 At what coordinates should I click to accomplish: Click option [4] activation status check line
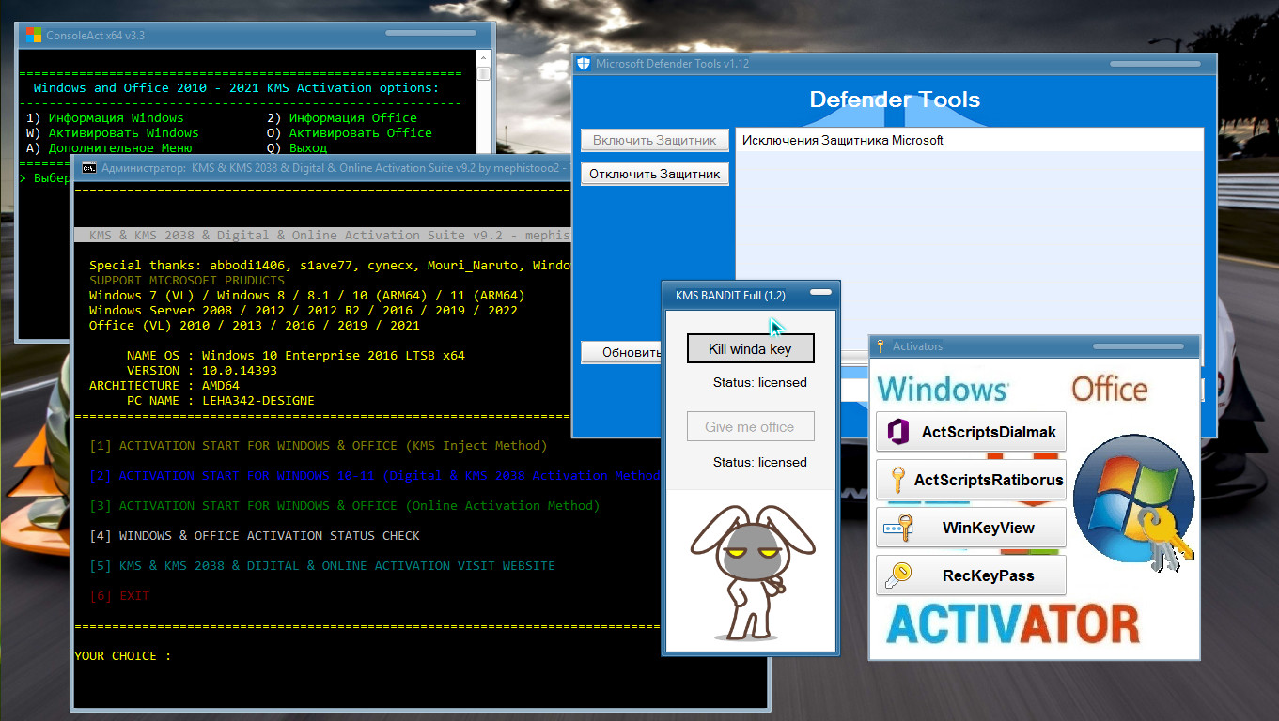255,535
